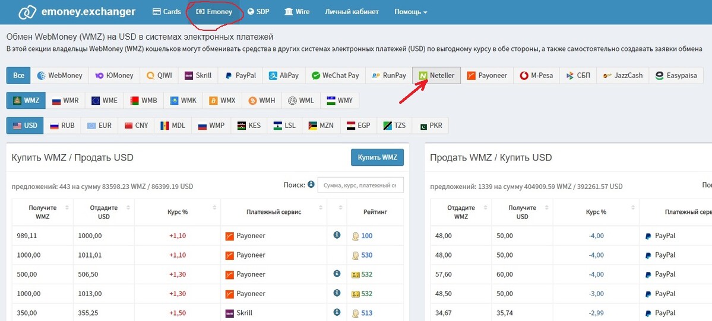The image size is (712, 321).
Task: Open rating 530 of Payoneer offer
Action: pos(366,255)
